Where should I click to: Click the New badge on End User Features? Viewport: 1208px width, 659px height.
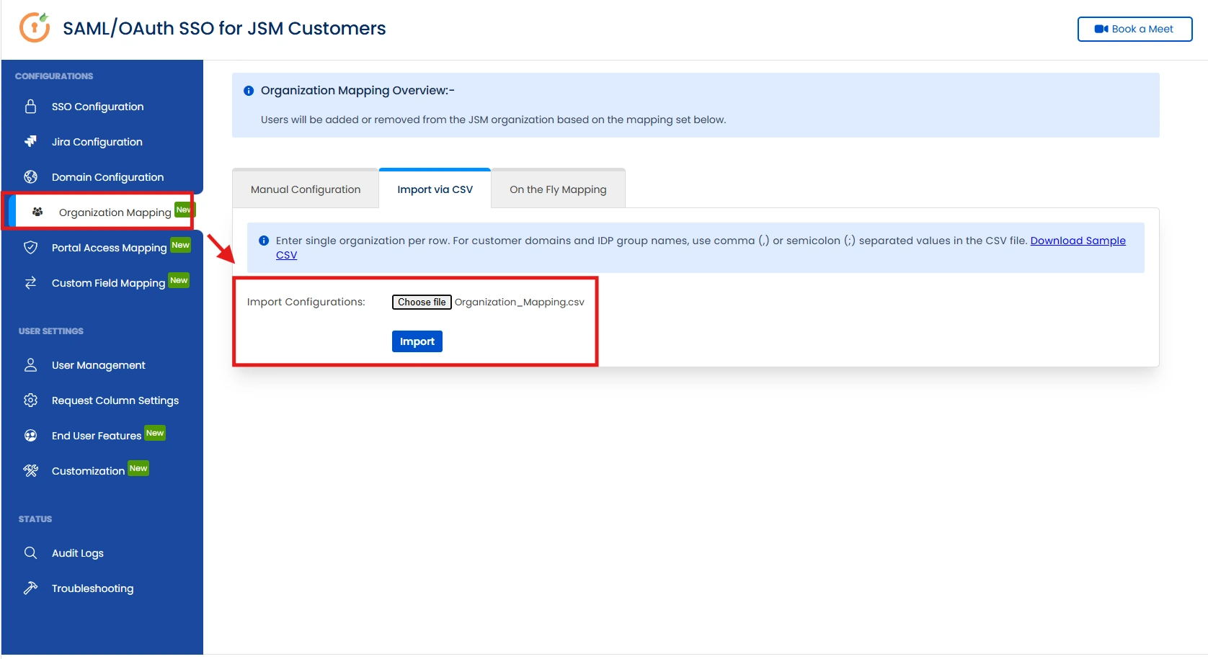(x=155, y=433)
